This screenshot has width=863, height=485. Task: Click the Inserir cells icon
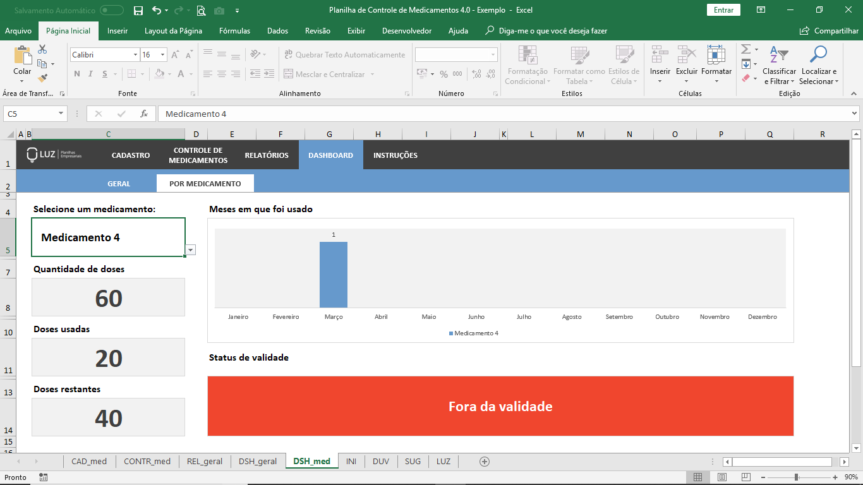pos(660,56)
